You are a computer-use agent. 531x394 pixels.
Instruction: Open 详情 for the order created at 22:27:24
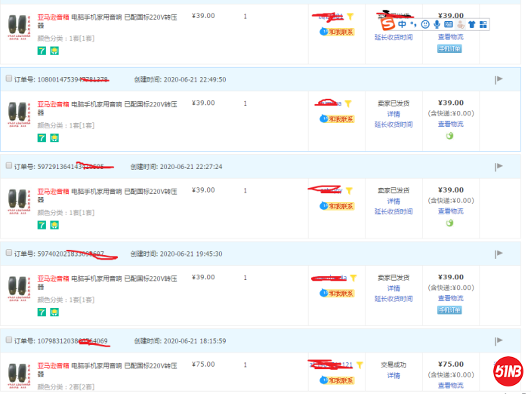click(x=394, y=202)
